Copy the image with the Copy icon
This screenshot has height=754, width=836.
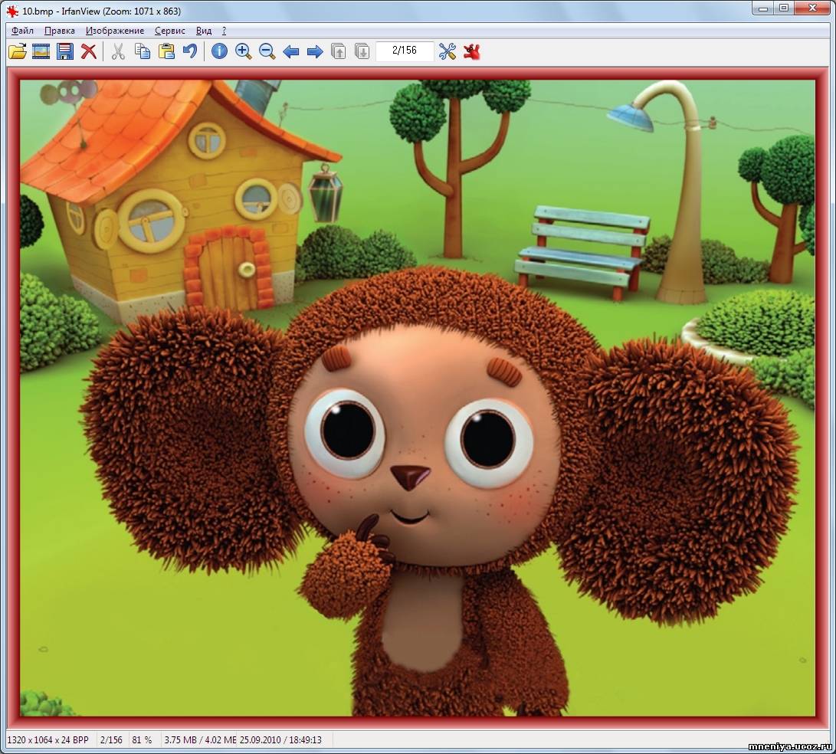(x=143, y=51)
